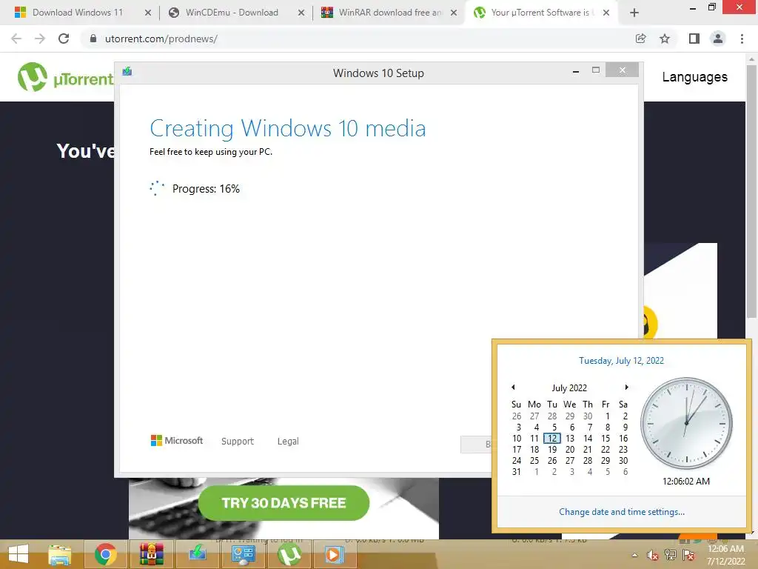Close the µTorrent Software tab
This screenshot has width=758, height=569.
606,13
